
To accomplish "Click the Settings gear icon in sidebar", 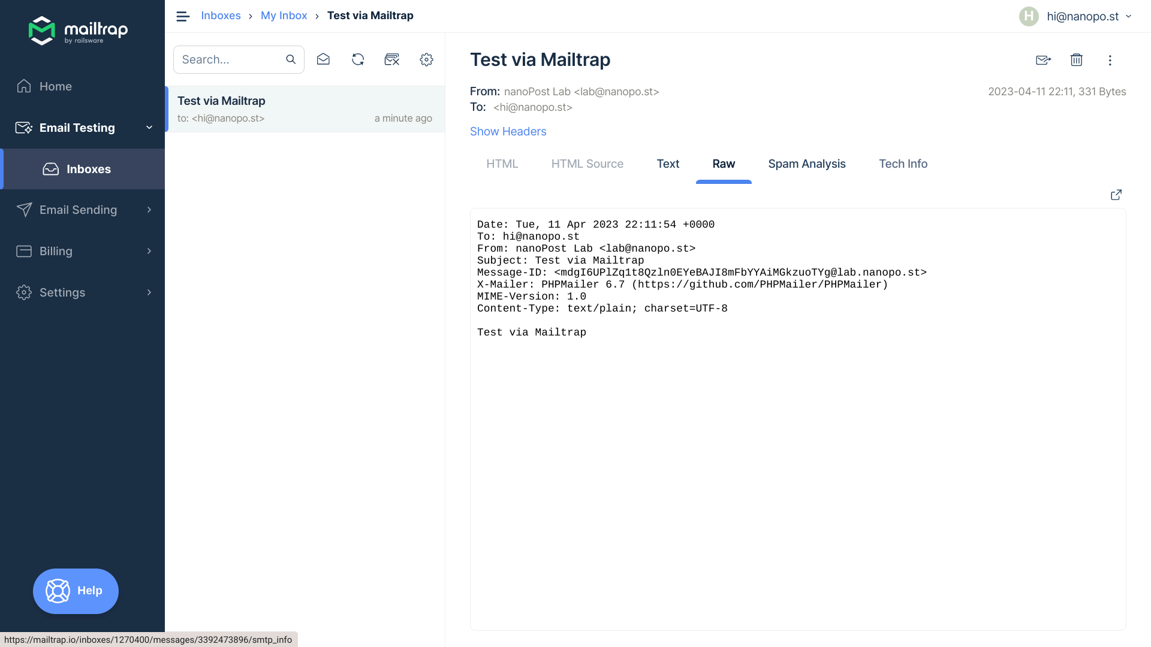I will pyautogui.click(x=24, y=292).
